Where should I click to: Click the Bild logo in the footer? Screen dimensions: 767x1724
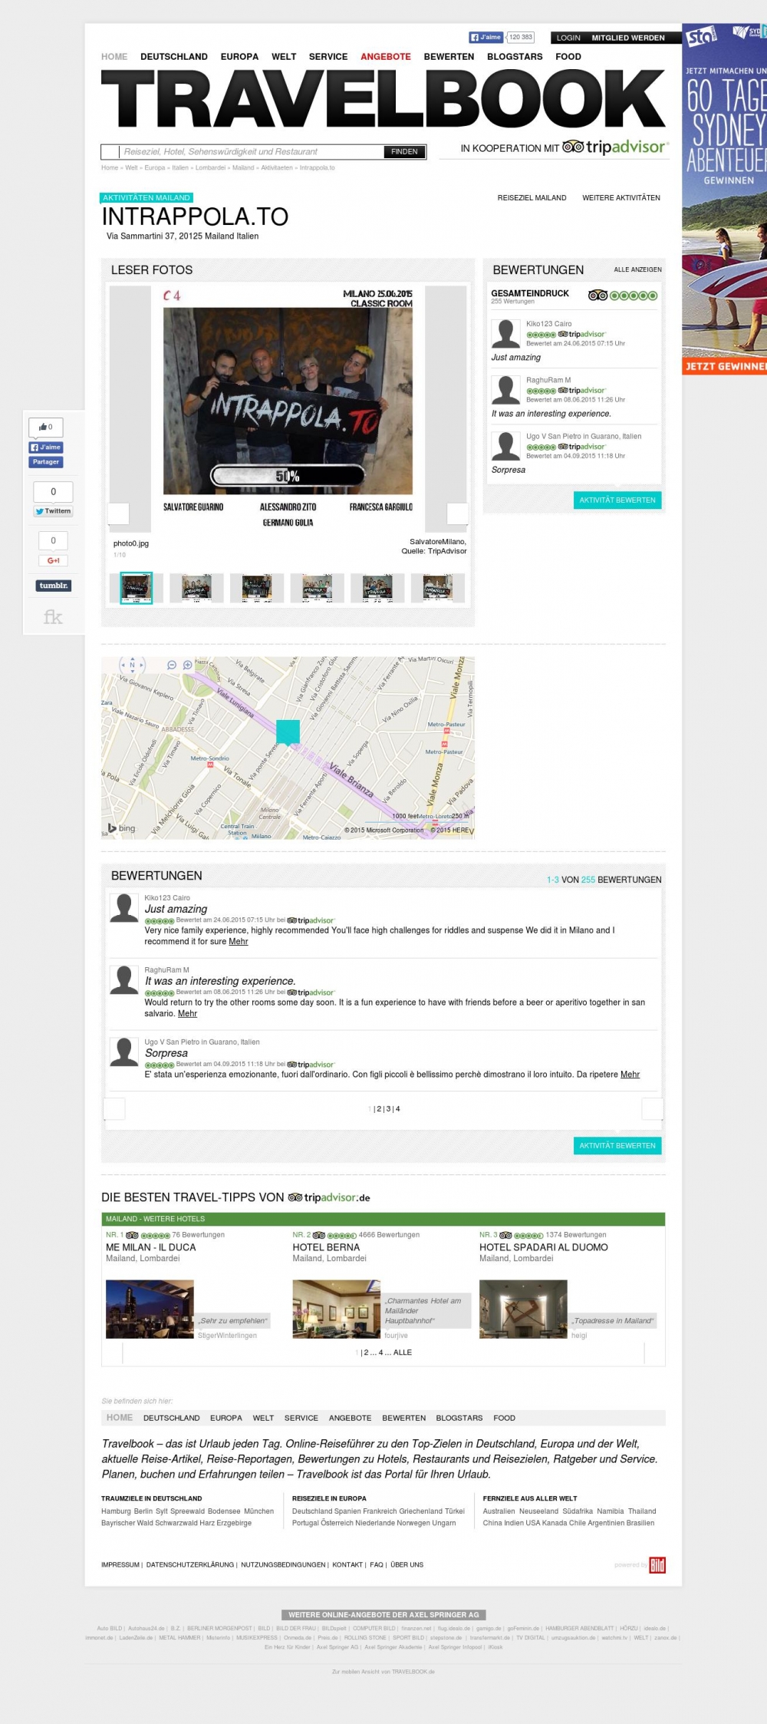pyautogui.click(x=657, y=1564)
